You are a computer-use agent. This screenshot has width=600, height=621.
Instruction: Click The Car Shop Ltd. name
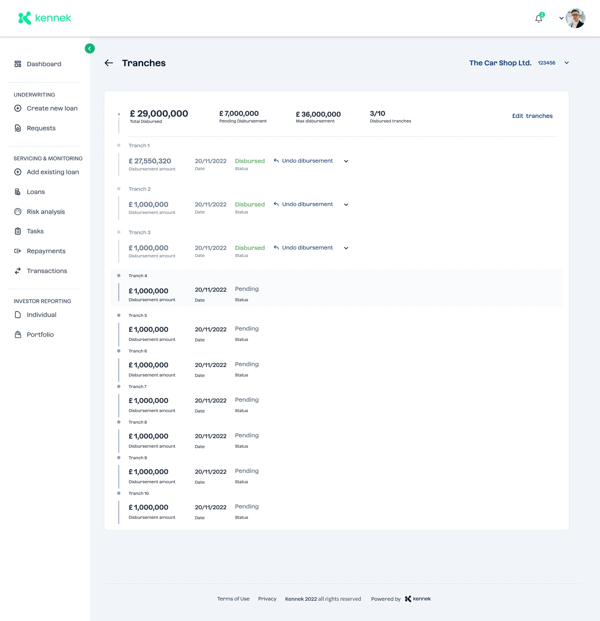click(x=500, y=63)
